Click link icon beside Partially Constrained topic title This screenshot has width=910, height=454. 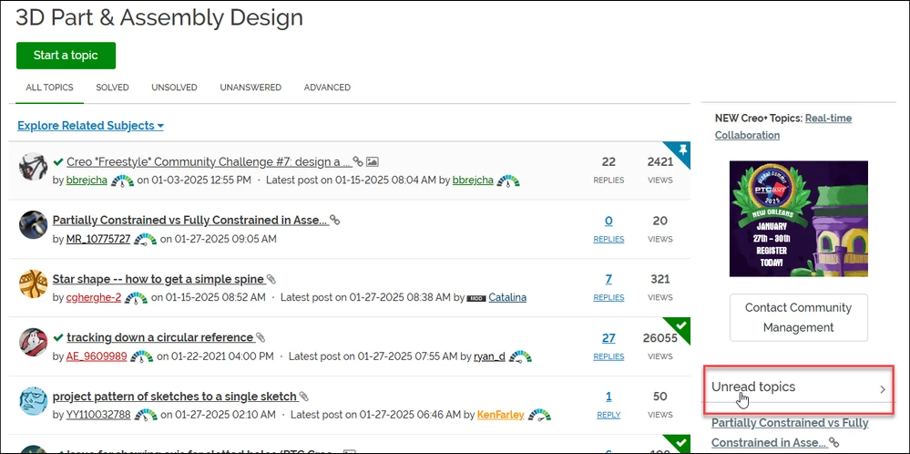pos(334,220)
